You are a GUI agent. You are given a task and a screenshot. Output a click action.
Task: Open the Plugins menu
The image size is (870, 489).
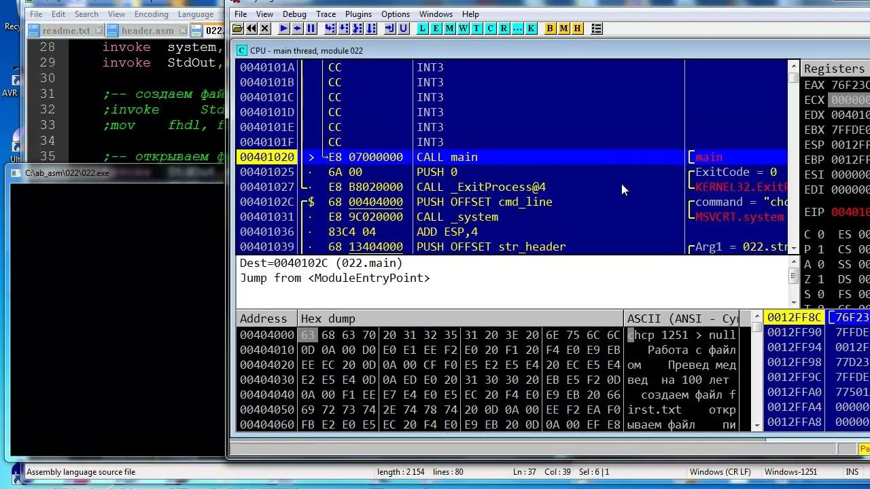coord(358,14)
